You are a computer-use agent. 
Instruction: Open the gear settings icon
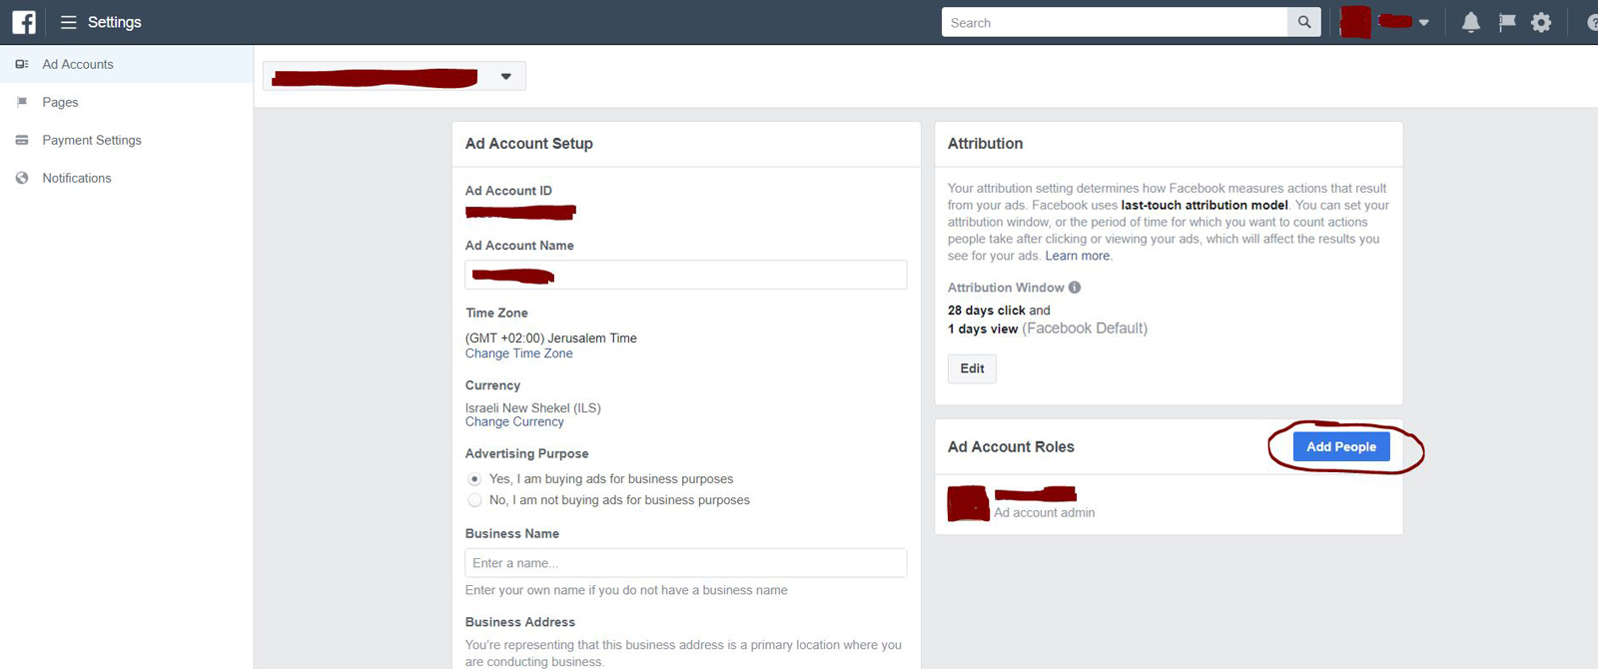[x=1541, y=22]
